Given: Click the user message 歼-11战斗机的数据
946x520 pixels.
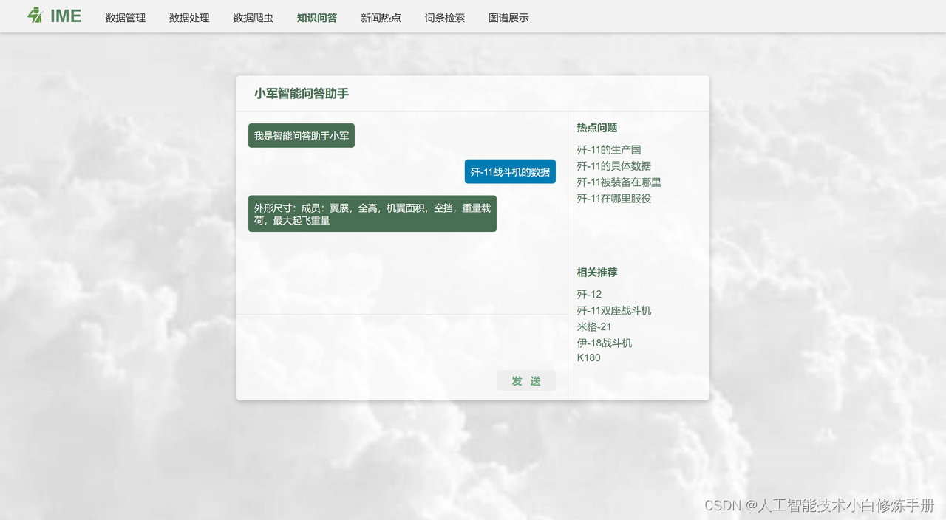Looking at the screenshot, I should tap(510, 171).
